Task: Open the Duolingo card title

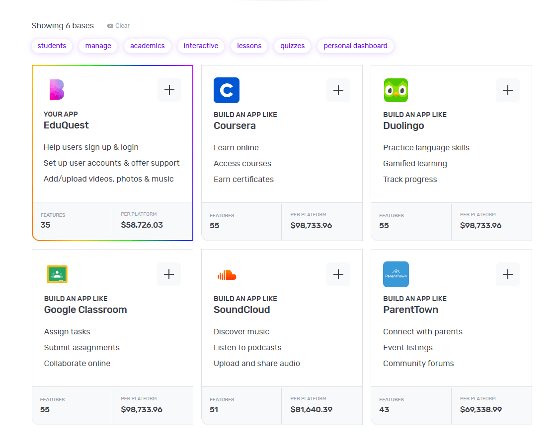Action: click(403, 126)
